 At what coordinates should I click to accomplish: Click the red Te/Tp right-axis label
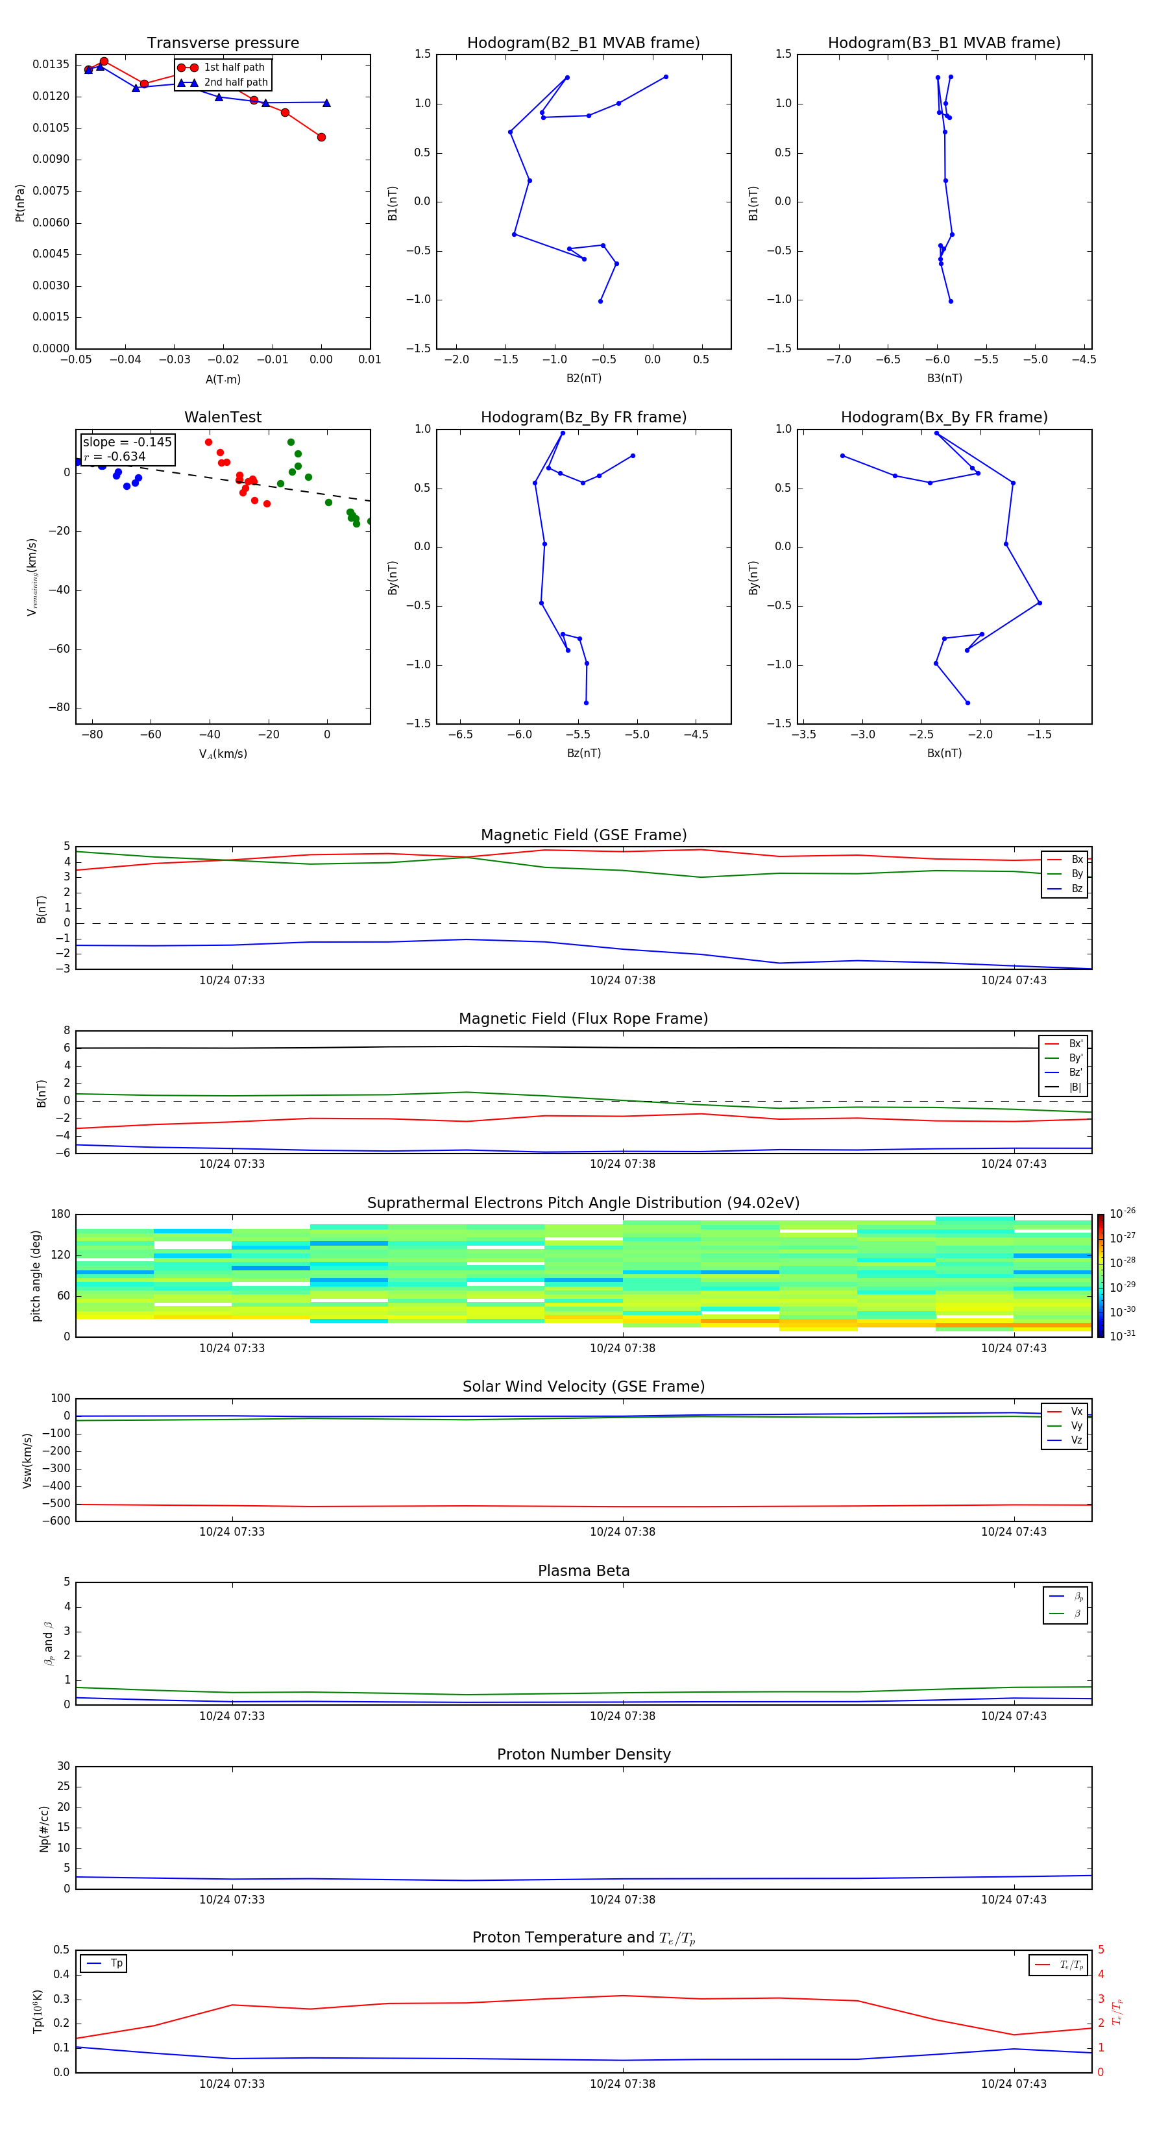tap(1117, 2012)
